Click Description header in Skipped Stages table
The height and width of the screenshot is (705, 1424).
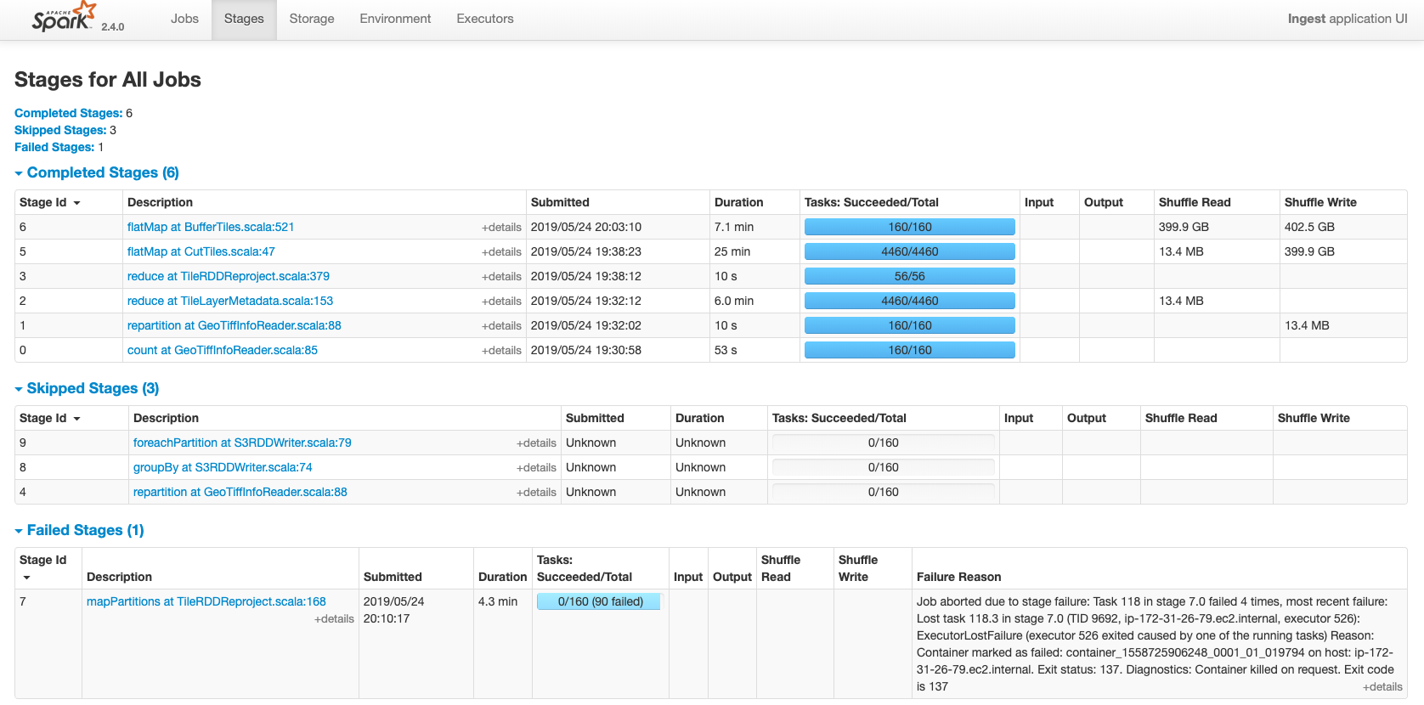pyautogui.click(x=166, y=418)
